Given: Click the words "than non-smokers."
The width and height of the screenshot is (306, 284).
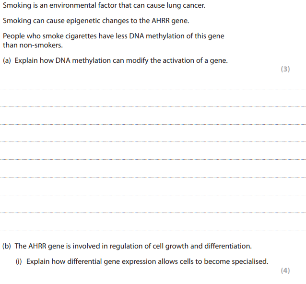Looking at the screenshot, I should (x=33, y=45).
